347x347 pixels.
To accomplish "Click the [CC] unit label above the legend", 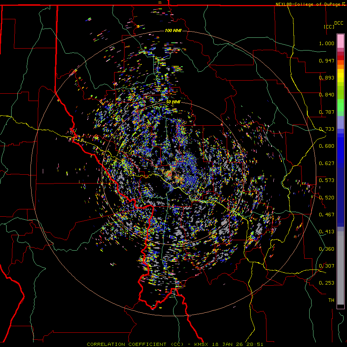I will tap(329, 27).
